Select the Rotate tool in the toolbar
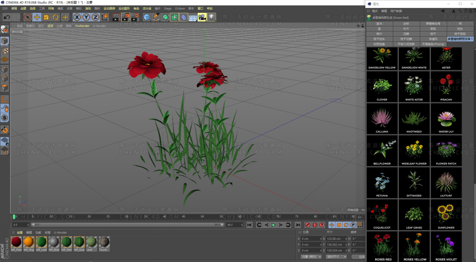Viewport: 476px width, 262px height. pyautogui.click(x=55, y=17)
